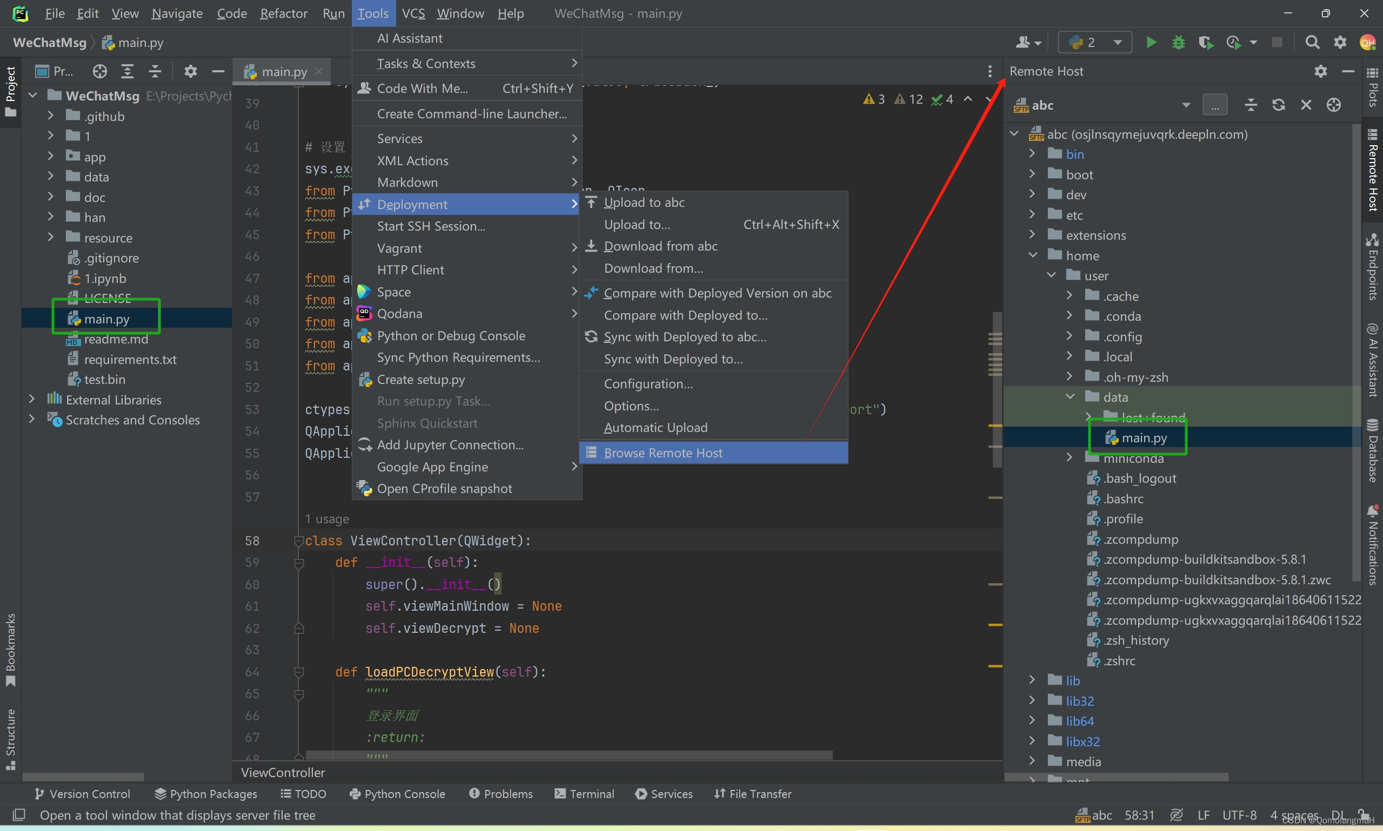Click the QH user avatar
This screenshot has height=831, width=1383.
[1368, 42]
